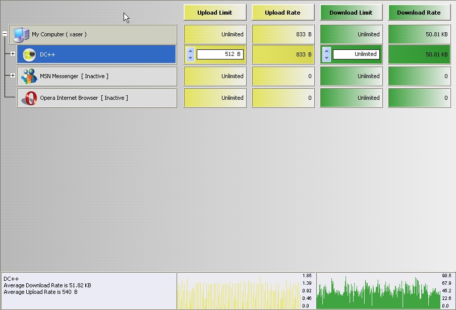Click MSN Messenger upload rate 0 cell

pyautogui.click(x=283, y=76)
